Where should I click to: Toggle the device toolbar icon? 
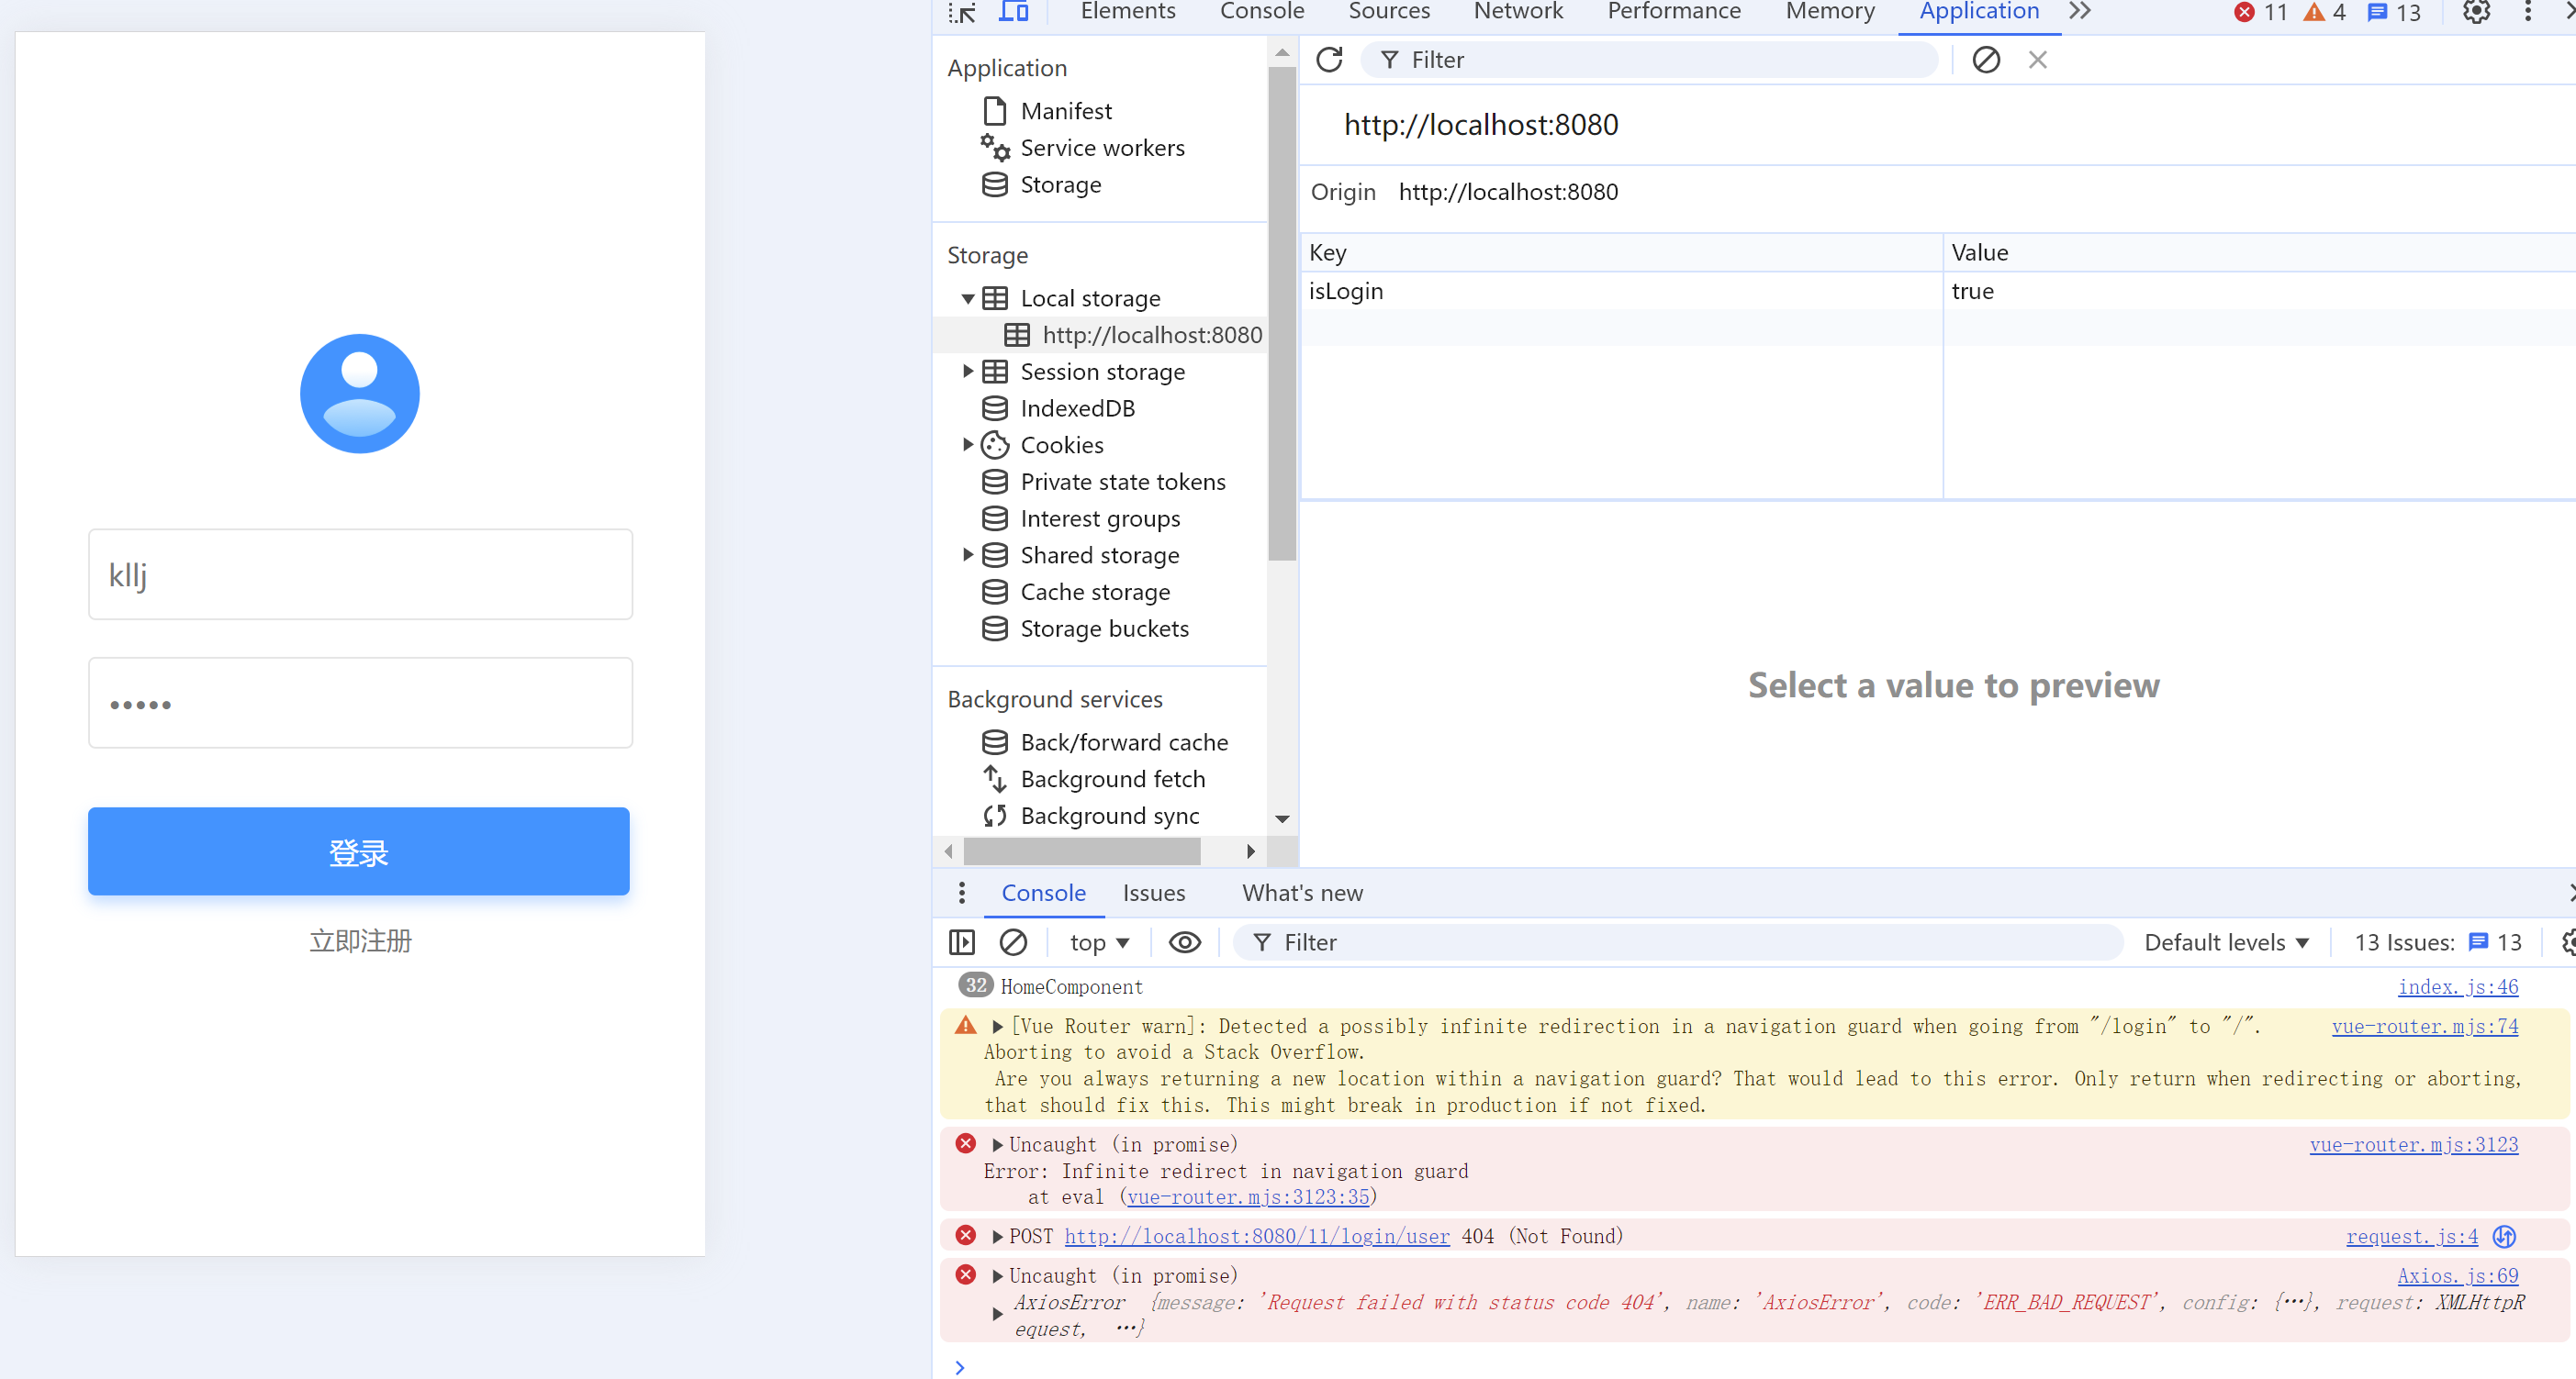point(1013,12)
